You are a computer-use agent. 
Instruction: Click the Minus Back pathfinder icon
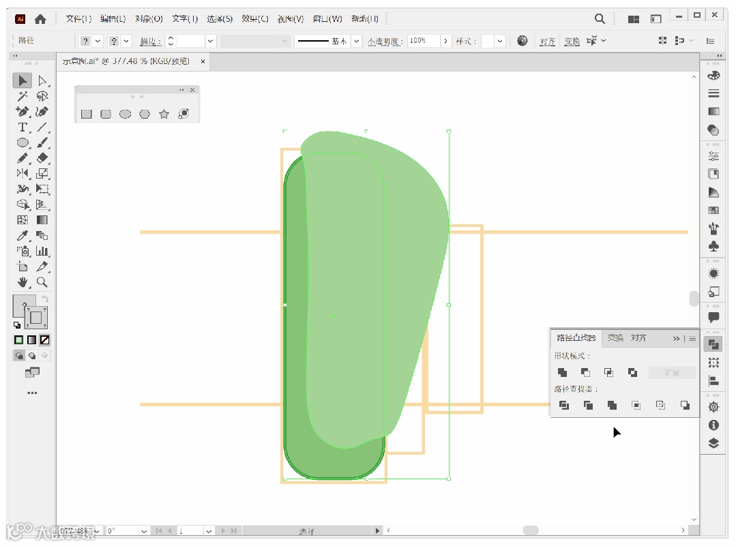pos(685,406)
